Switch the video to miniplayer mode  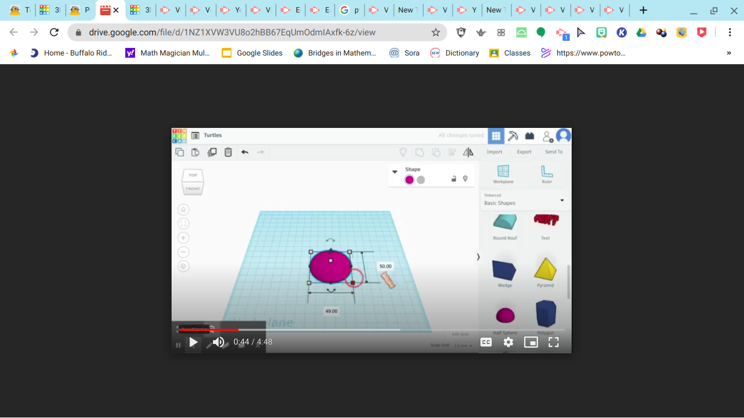point(531,342)
